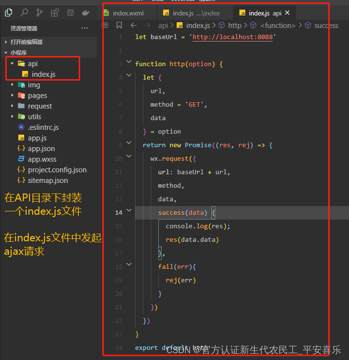Click 'rej(err)' on line 19
Viewport: 349px width, 360px height.
(181, 280)
